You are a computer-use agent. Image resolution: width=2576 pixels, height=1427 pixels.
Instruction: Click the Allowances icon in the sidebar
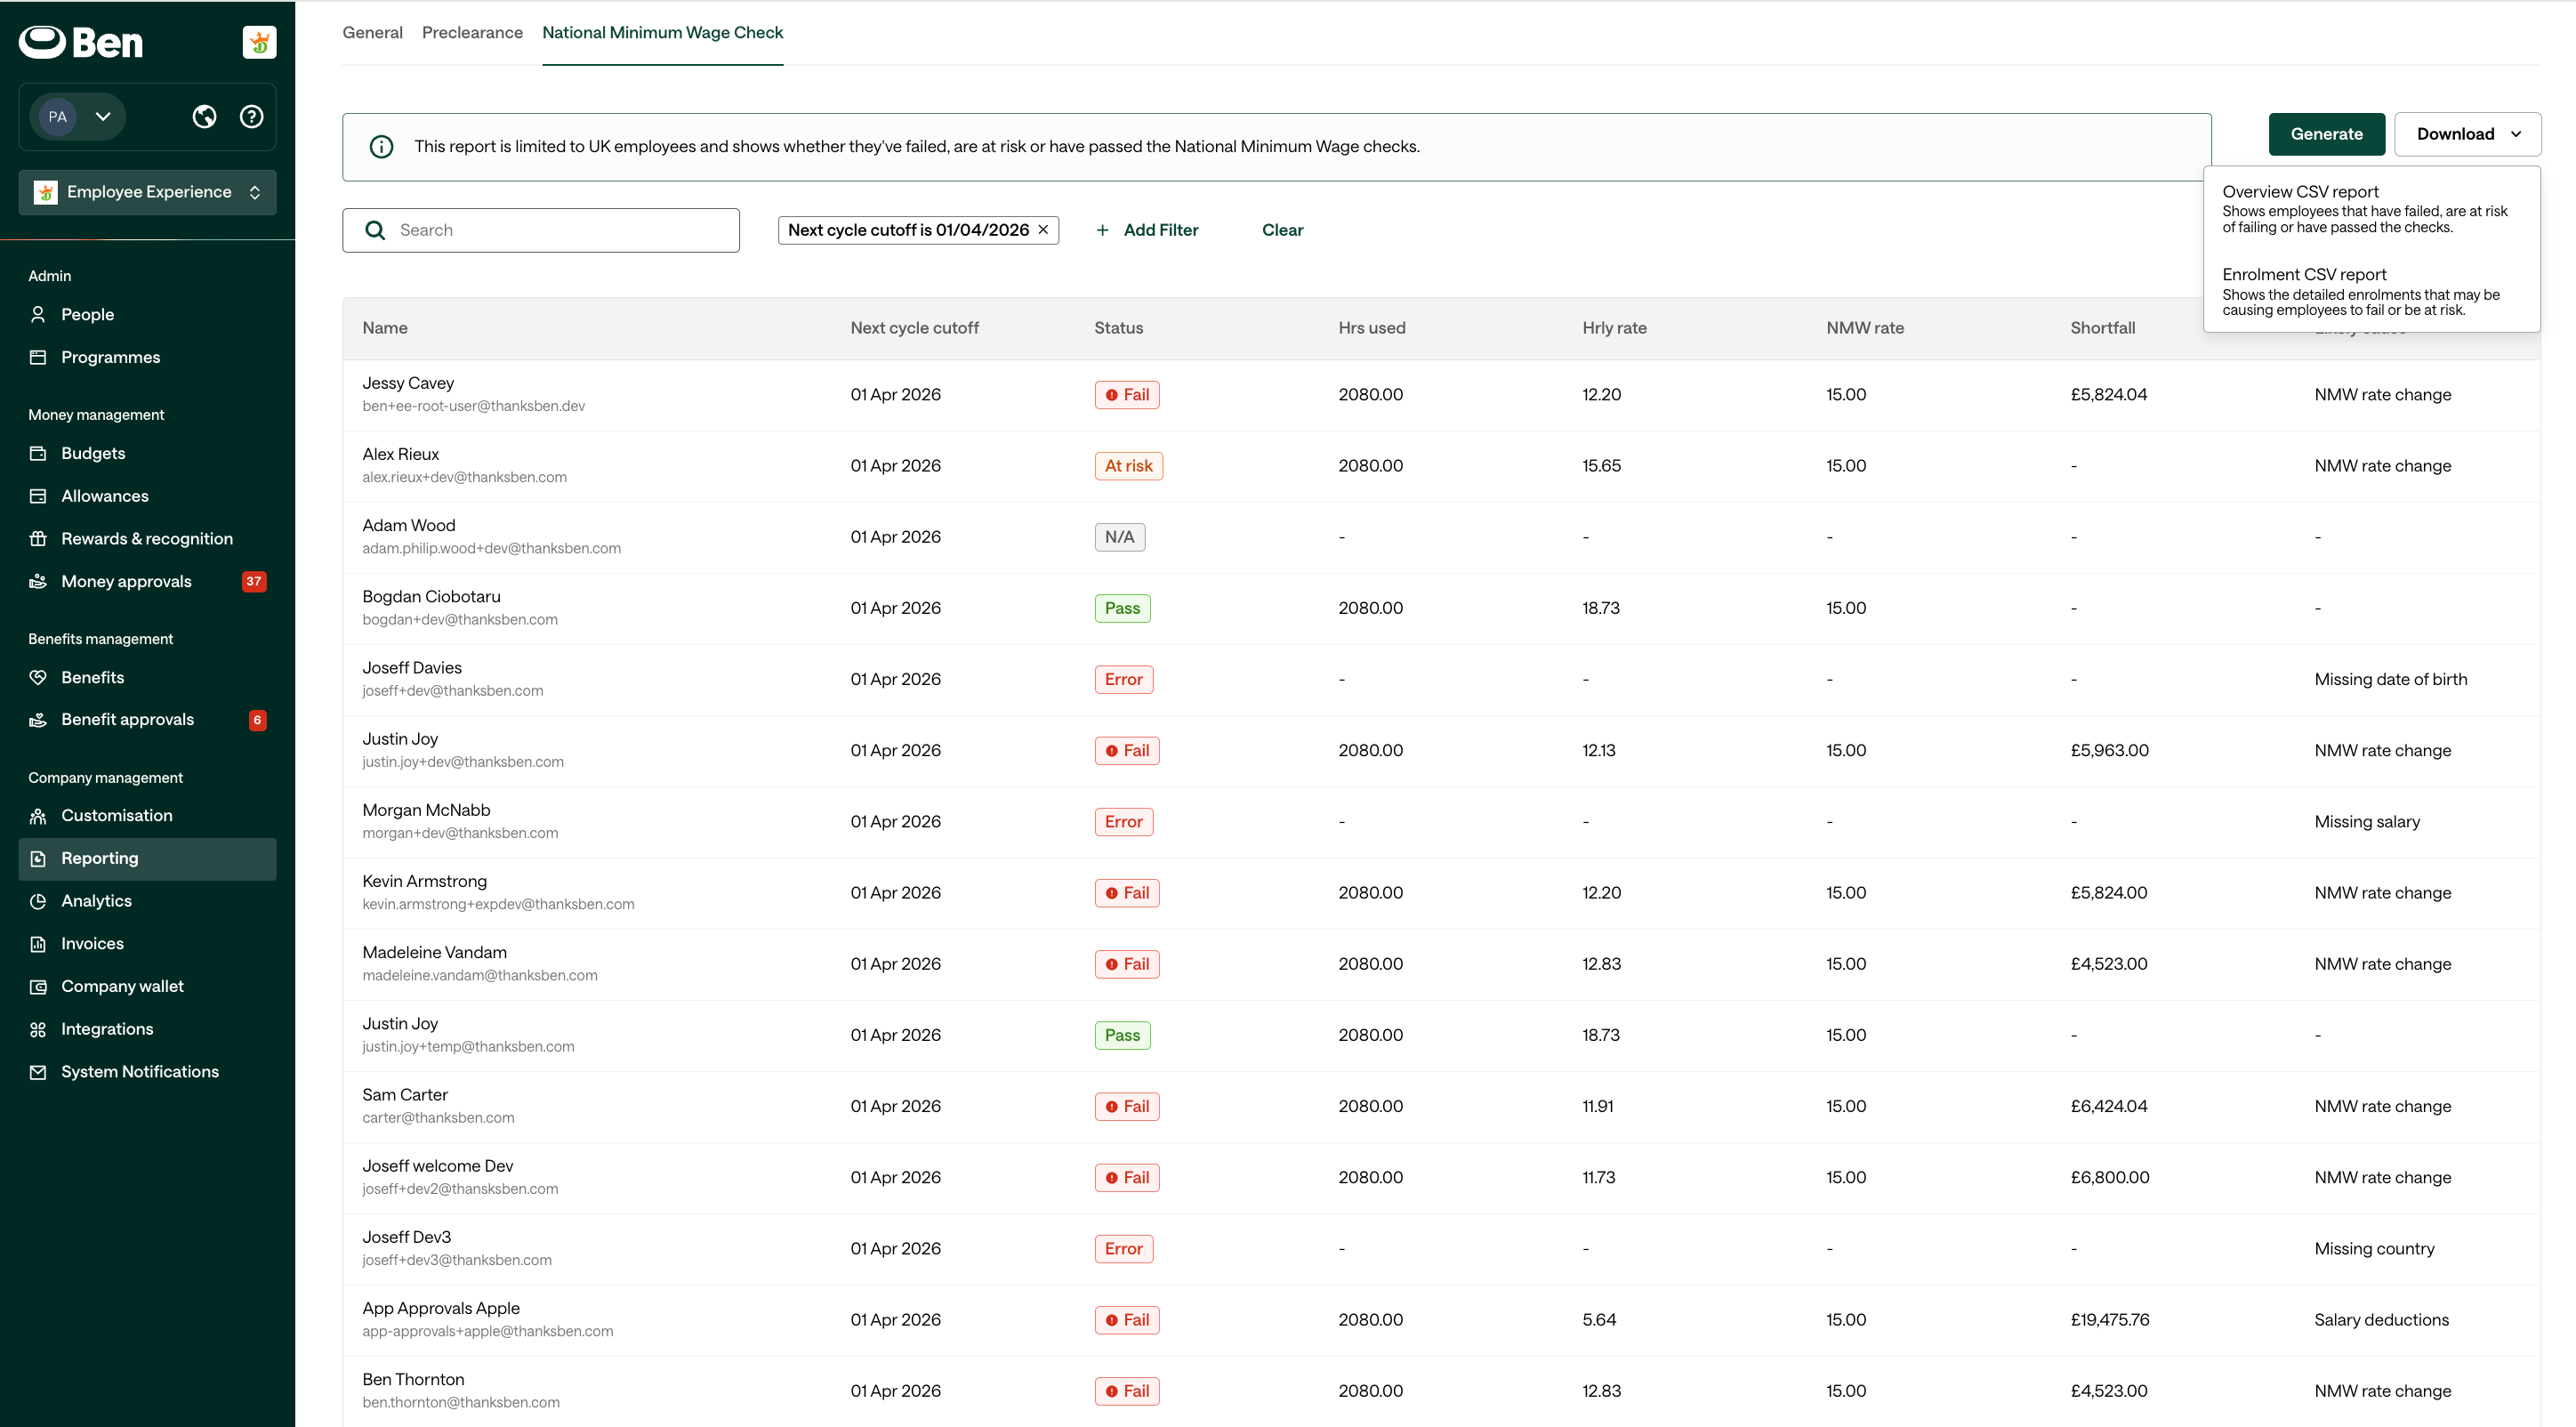pyautogui.click(x=38, y=496)
